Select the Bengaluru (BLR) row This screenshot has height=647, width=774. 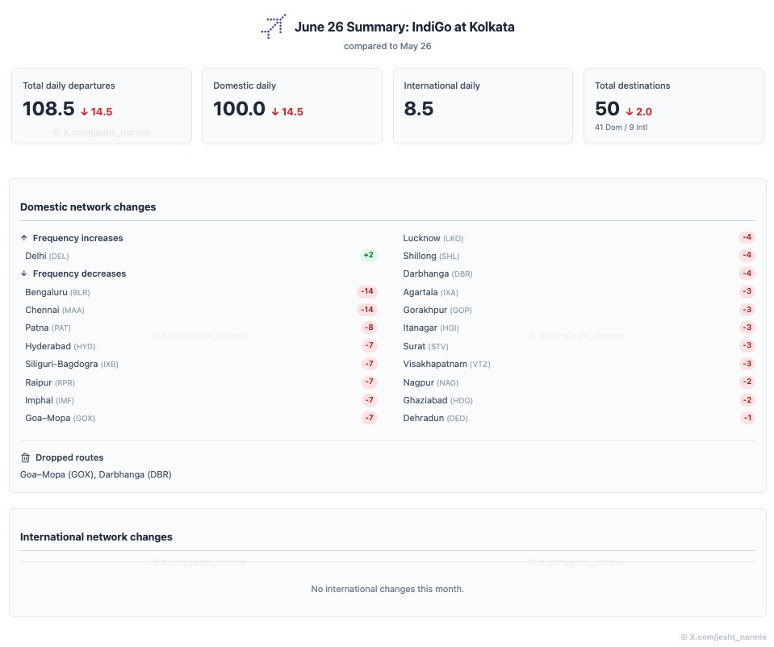(x=201, y=292)
